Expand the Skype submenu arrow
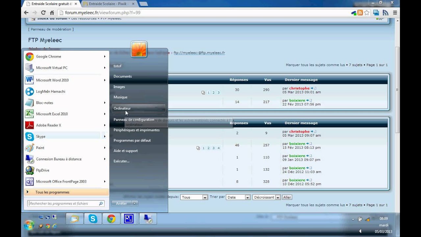 pyautogui.click(x=105, y=136)
